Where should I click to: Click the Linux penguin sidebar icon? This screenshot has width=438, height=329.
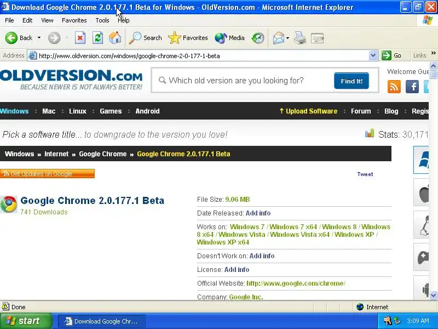[x=422, y=225]
